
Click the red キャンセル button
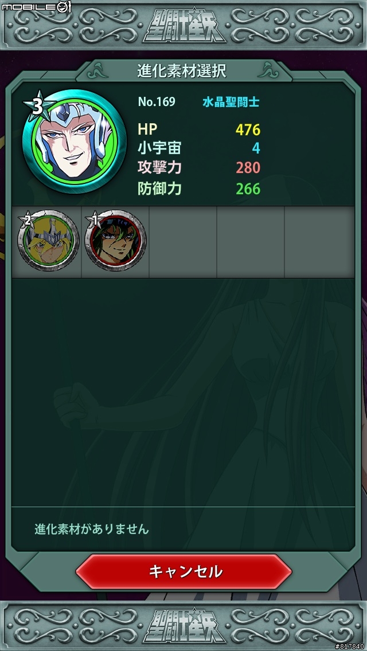tap(183, 572)
